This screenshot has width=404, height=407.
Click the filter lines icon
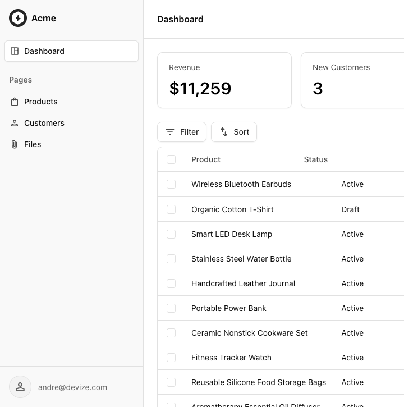point(170,132)
